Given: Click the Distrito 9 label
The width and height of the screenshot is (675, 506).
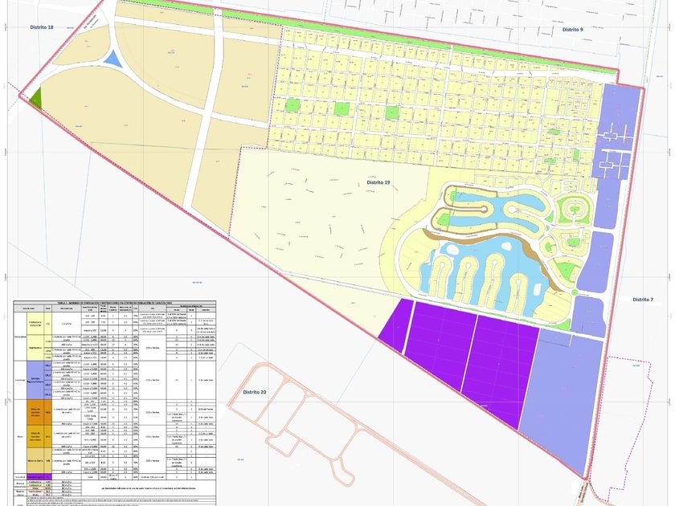Looking at the screenshot, I should coord(572,30).
